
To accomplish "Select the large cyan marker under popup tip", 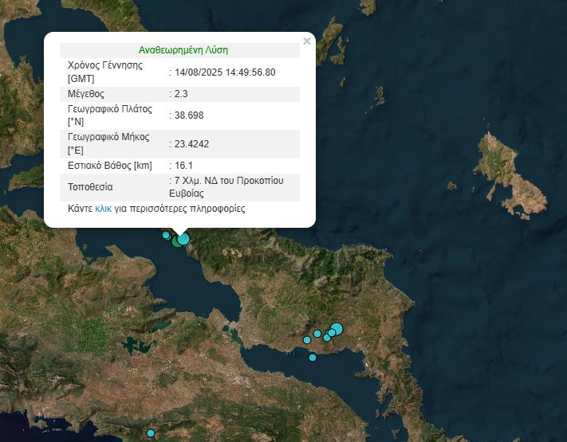I will [x=184, y=238].
